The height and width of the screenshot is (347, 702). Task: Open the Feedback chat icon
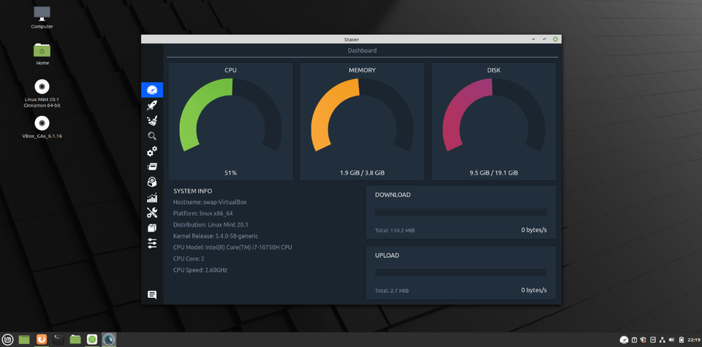[152, 295]
